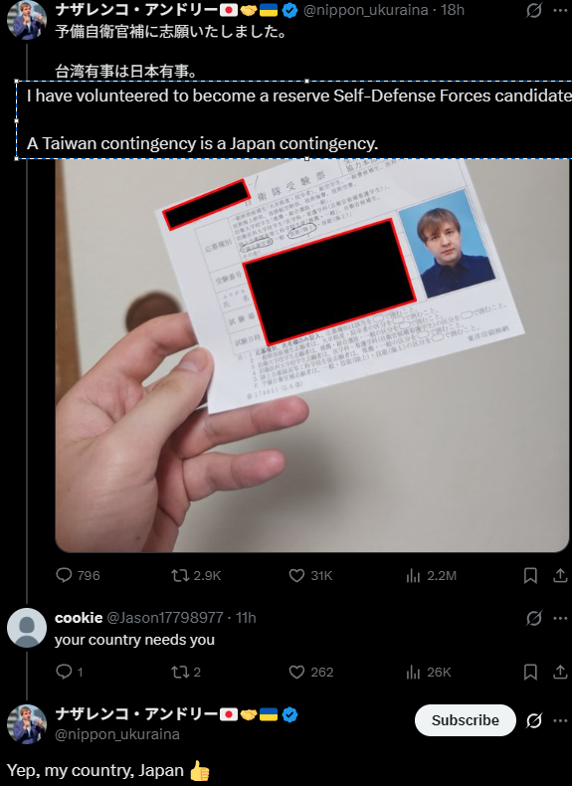Share the main post via upload icon

point(560,575)
